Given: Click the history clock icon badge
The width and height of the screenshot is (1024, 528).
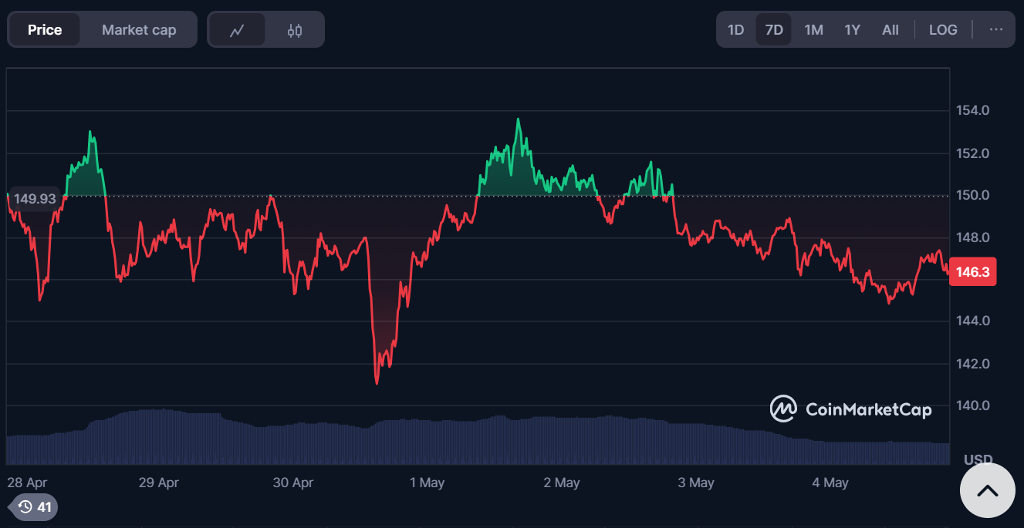Looking at the screenshot, I should [34, 506].
